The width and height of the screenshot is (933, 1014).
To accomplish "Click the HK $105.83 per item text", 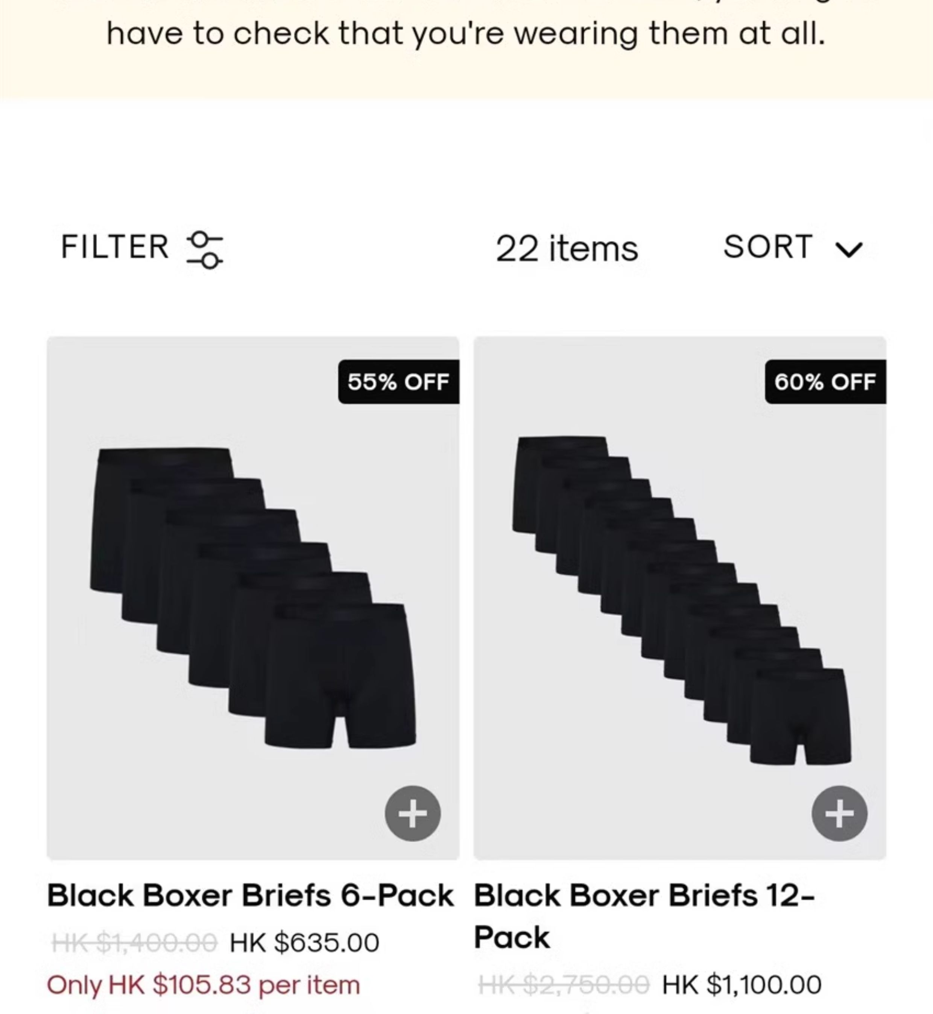I will 204,985.
